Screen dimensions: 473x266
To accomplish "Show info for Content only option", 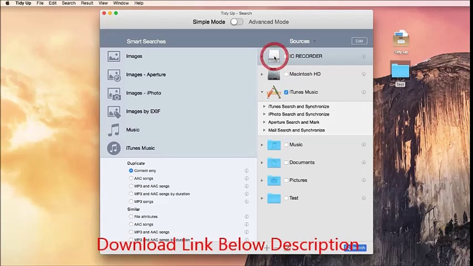I will point(246,171).
